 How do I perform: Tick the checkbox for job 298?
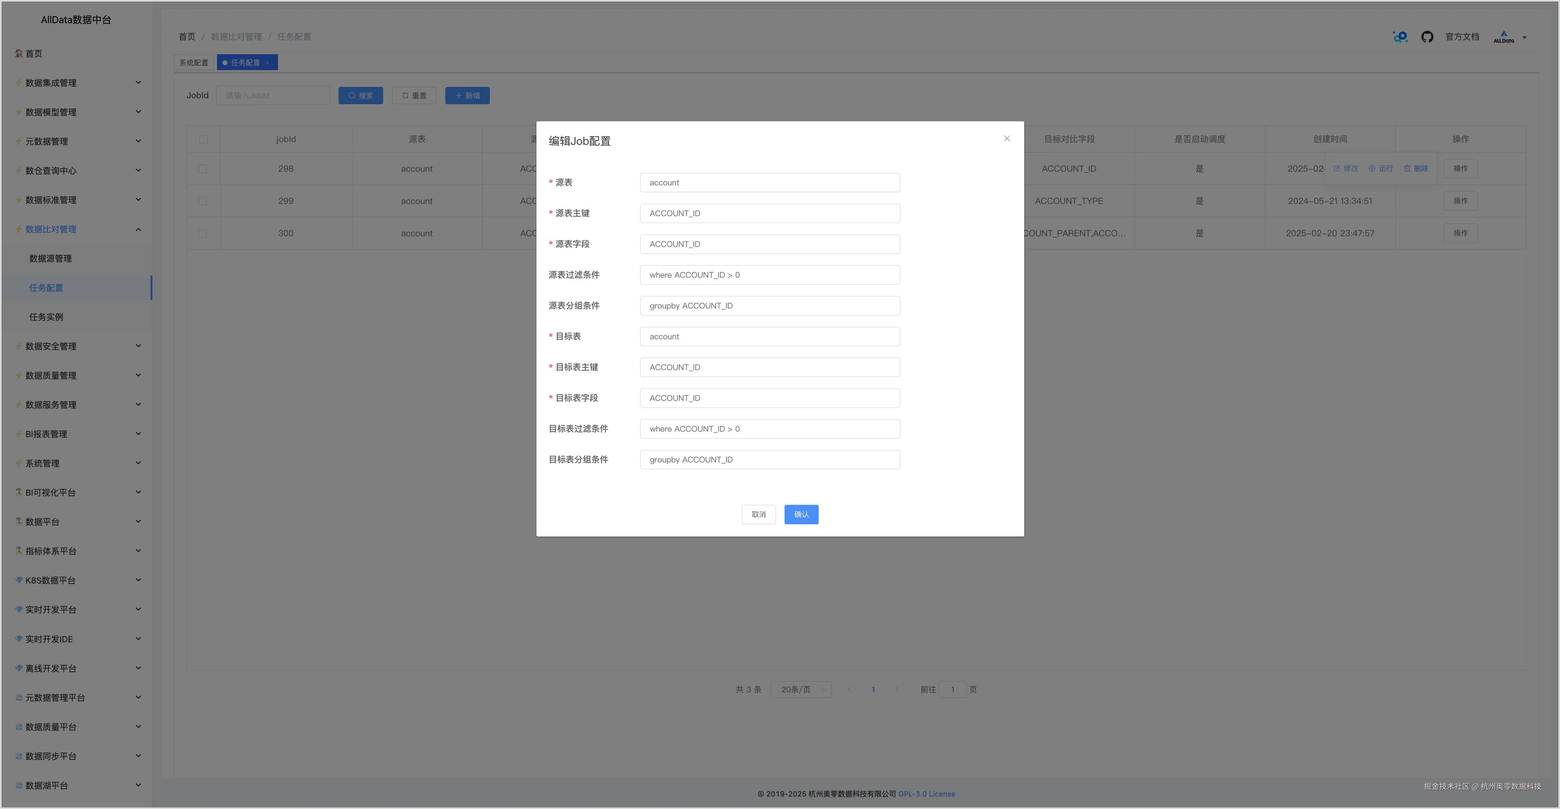(202, 169)
